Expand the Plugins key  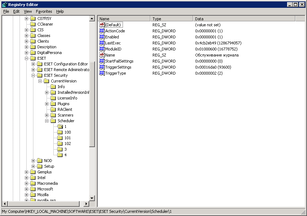[x=47, y=104]
